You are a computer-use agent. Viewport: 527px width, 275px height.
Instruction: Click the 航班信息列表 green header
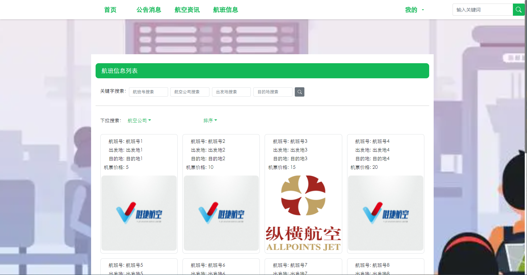pos(262,71)
